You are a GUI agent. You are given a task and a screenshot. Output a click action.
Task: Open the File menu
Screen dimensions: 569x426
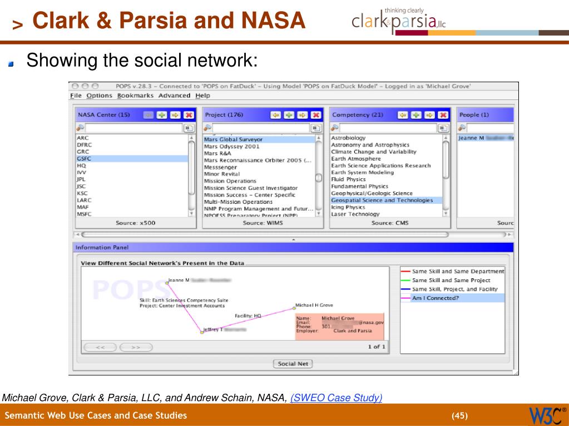76,96
